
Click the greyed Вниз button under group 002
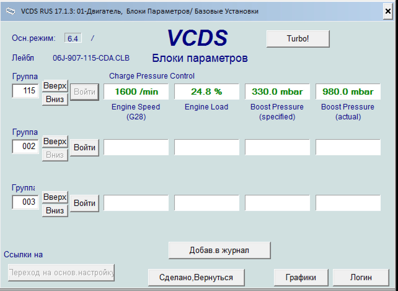pyautogui.click(x=55, y=155)
